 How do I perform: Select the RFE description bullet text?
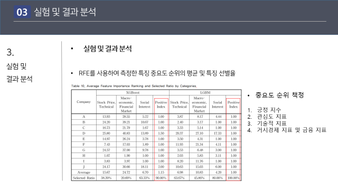click(x=157, y=73)
